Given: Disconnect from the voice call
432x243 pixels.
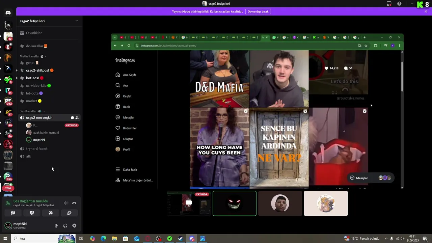Looking at the screenshot, I should [x=74, y=203].
